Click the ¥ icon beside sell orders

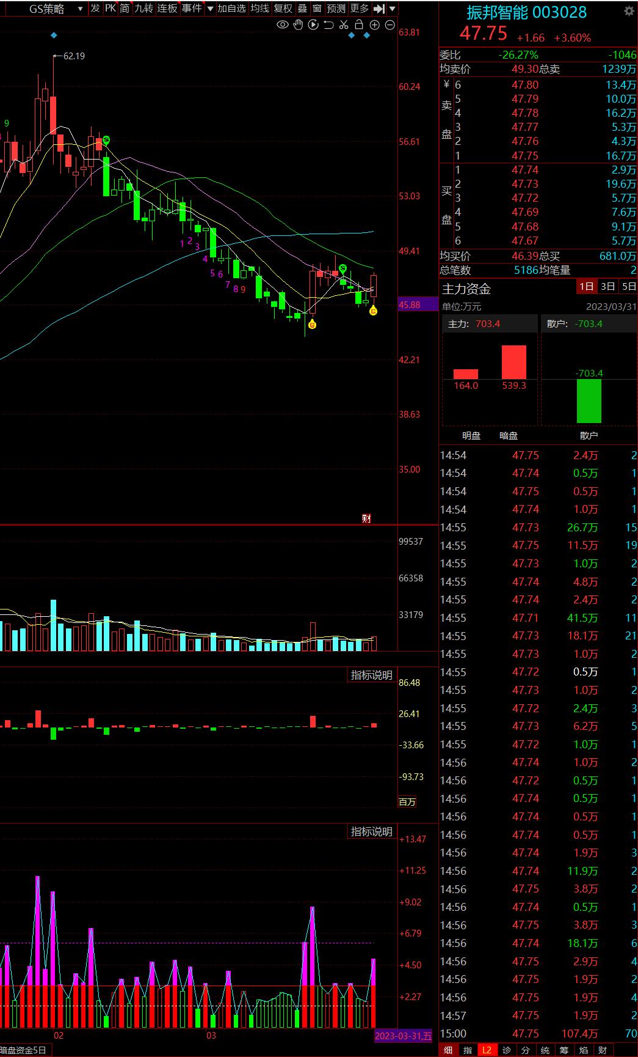(446, 84)
